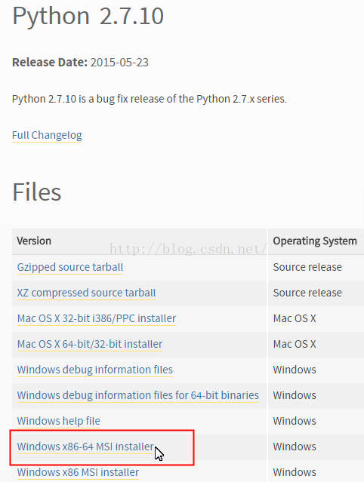Click Source release cell in XZ tarball row

[x=307, y=293]
